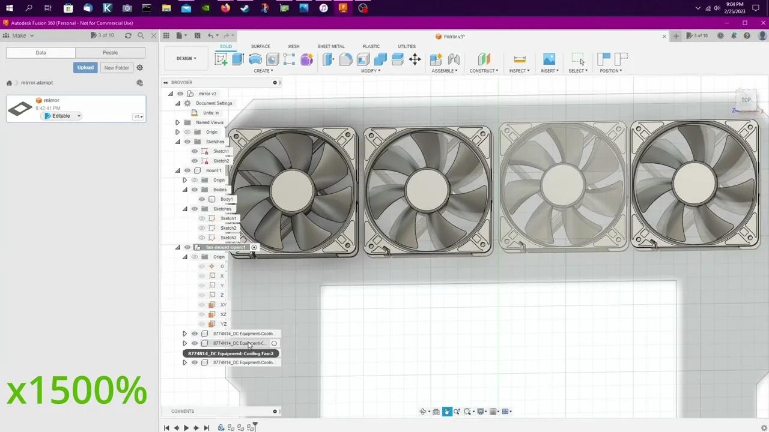This screenshot has width=769, height=432.
Task: Open the SURFACE ribbon tab
Action: point(260,46)
